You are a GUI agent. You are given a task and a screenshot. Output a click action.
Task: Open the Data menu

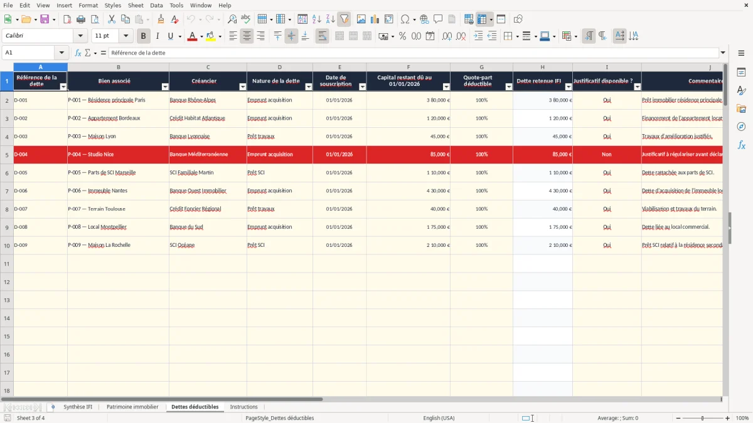(x=156, y=5)
